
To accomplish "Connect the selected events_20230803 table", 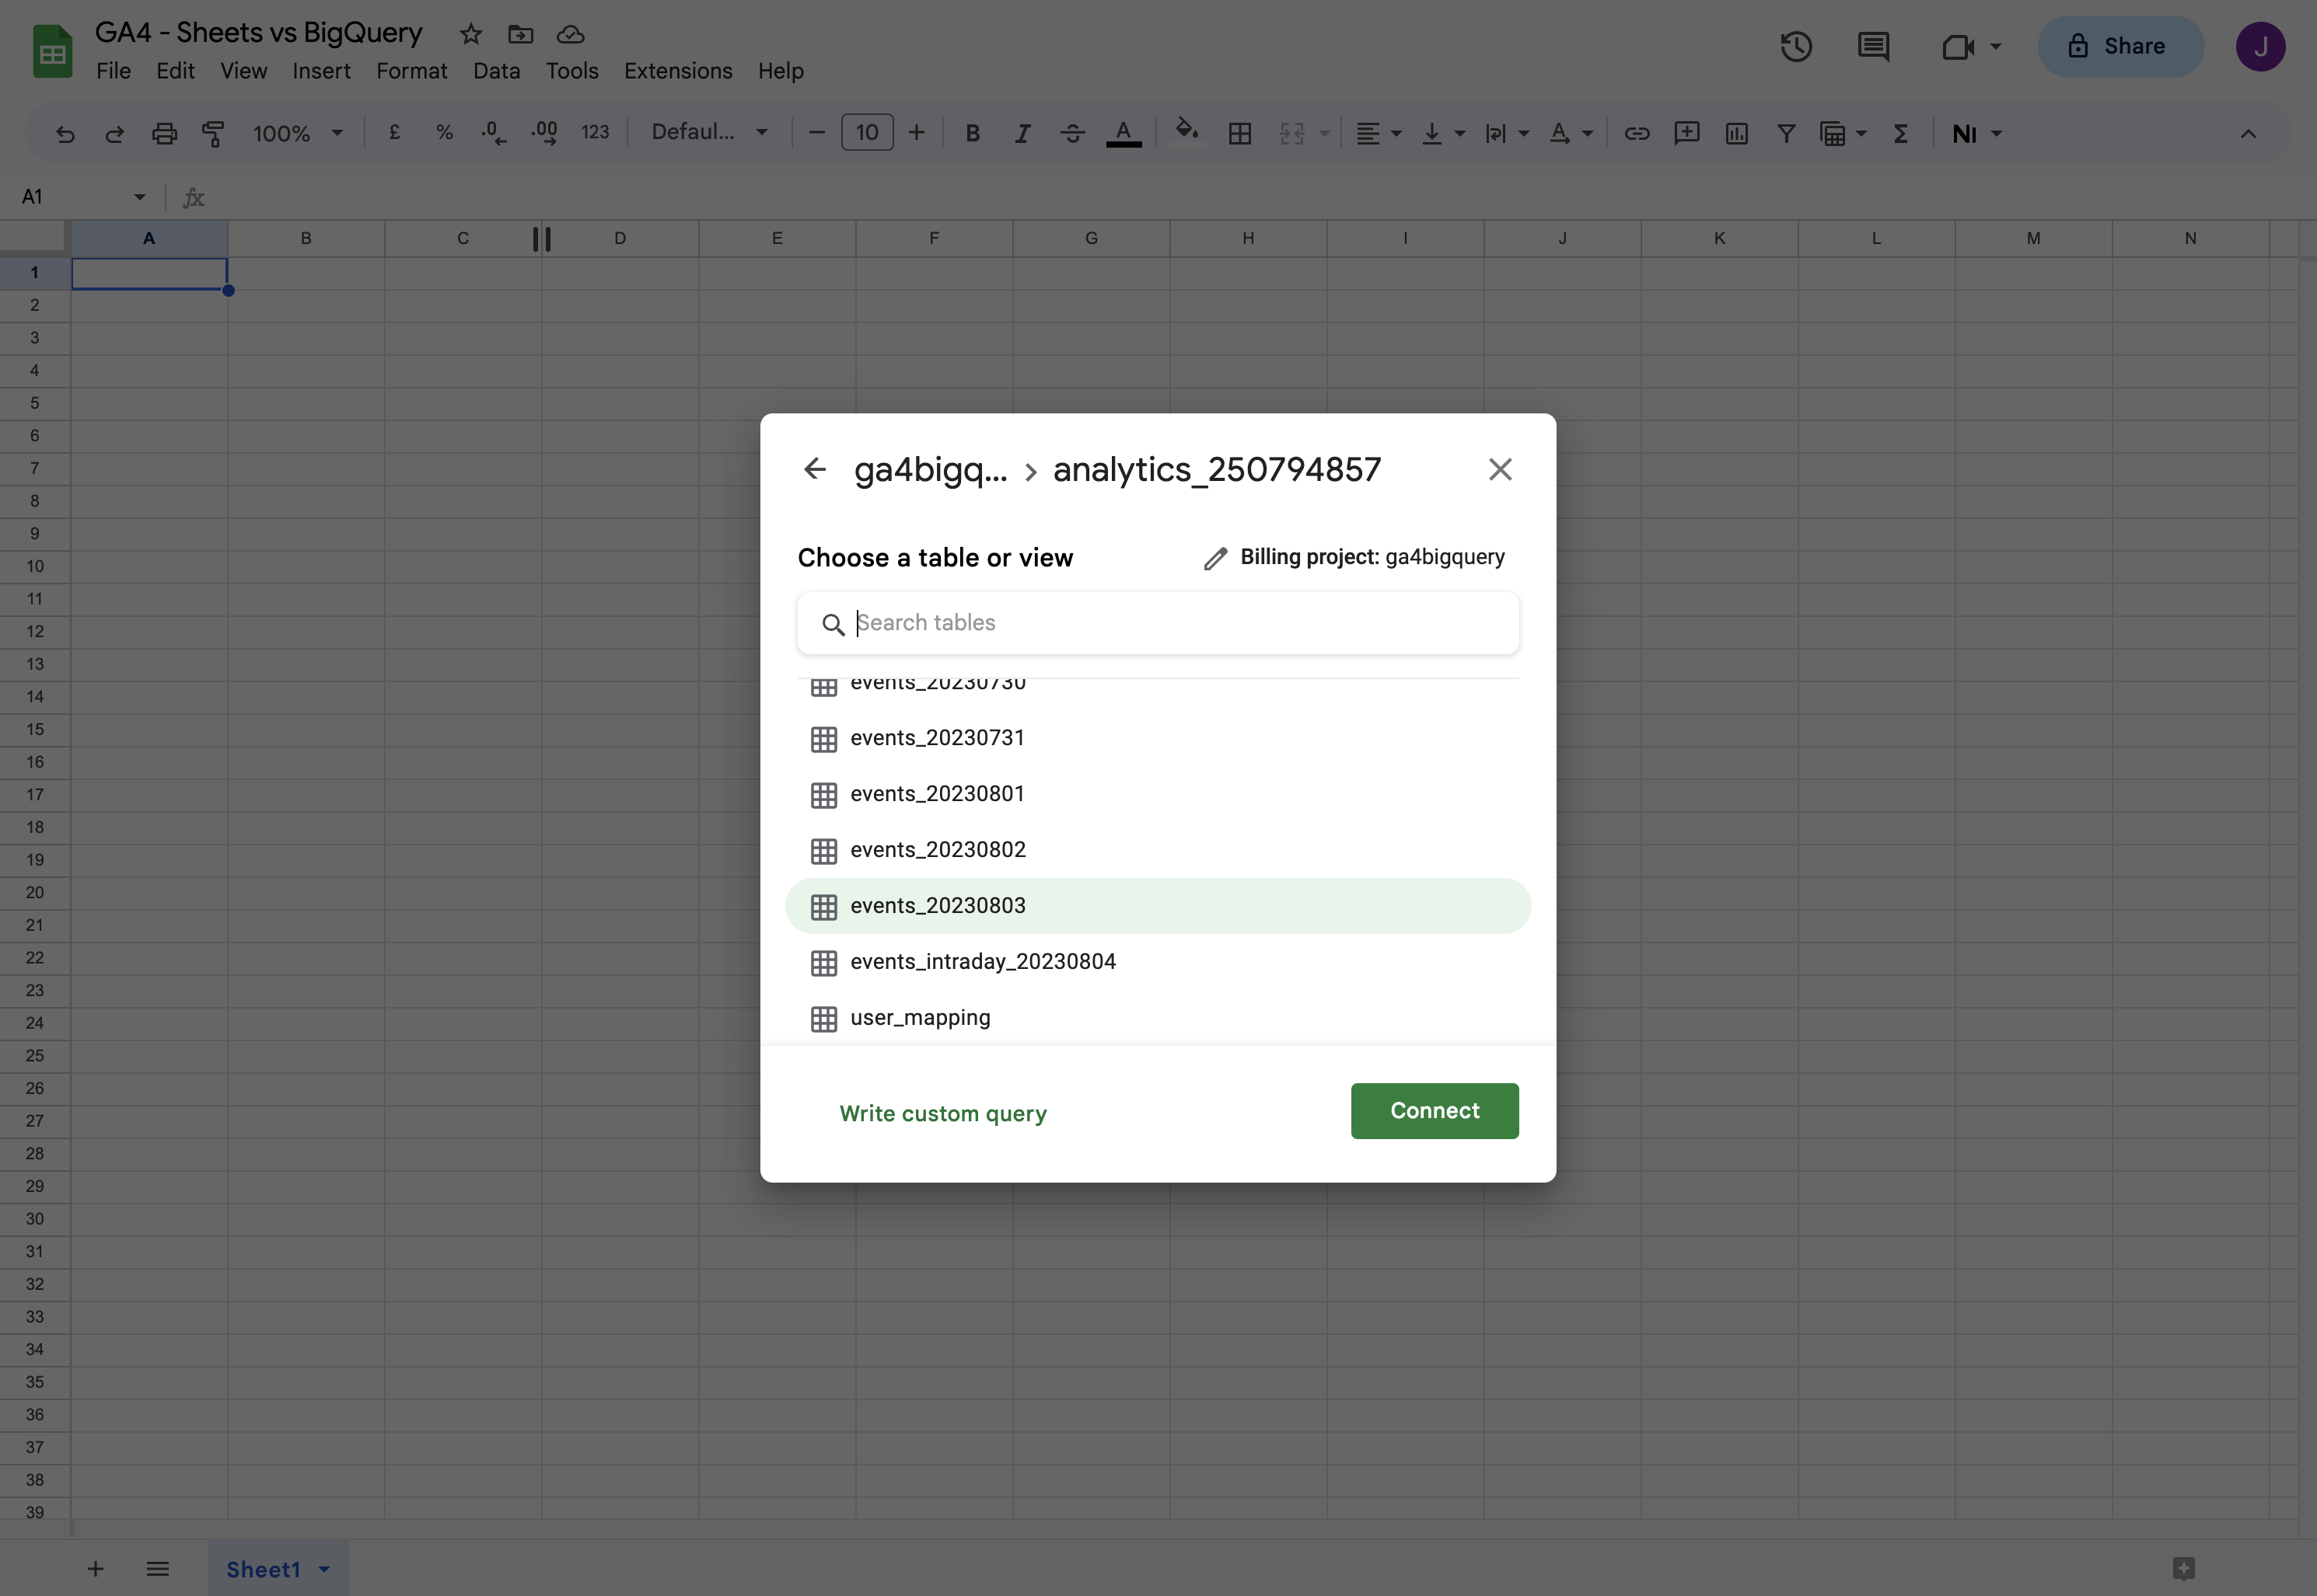I will click(1435, 1111).
